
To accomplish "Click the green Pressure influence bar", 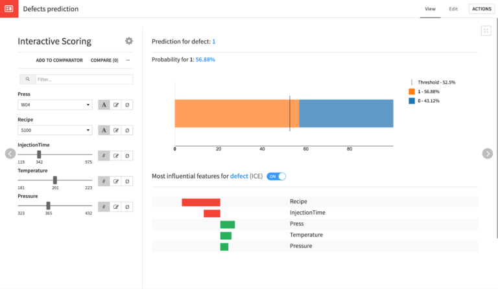I will tap(224, 246).
